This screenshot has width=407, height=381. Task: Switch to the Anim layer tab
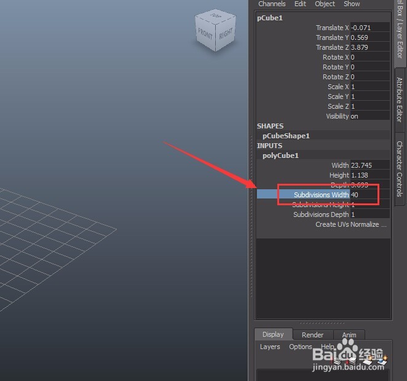pyautogui.click(x=349, y=335)
